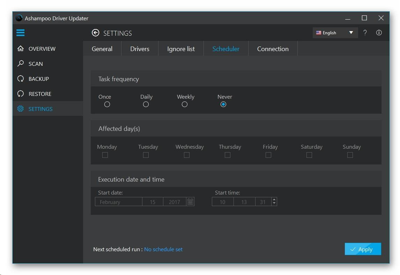This screenshot has height=275, width=400.
Task: Open the Connection tab
Action: point(273,49)
